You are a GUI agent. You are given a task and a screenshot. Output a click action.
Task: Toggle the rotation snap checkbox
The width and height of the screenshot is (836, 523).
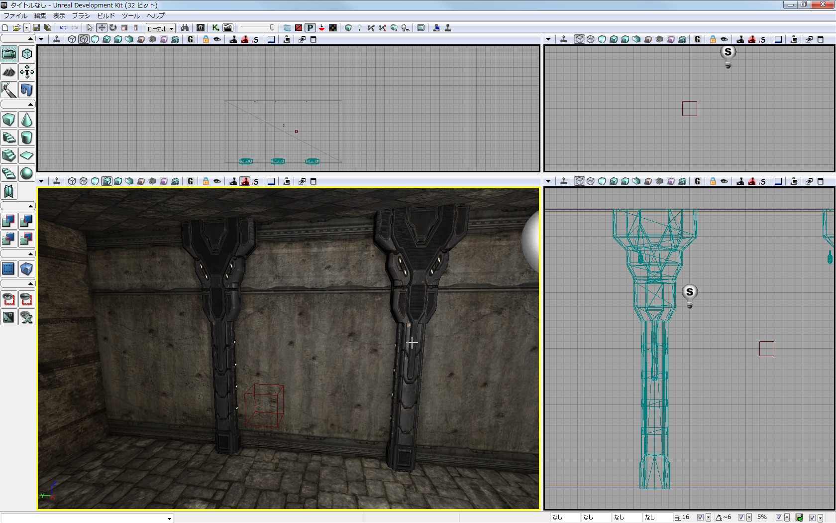(x=741, y=518)
